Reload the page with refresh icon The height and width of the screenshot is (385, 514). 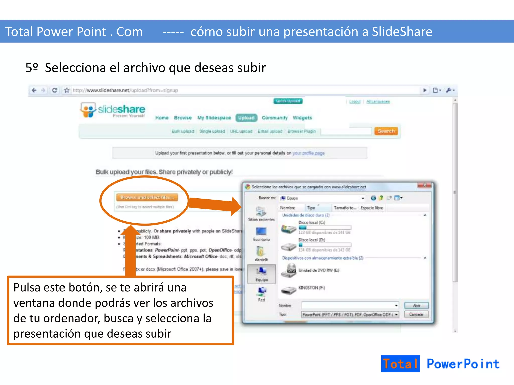pyautogui.click(x=55, y=90)
